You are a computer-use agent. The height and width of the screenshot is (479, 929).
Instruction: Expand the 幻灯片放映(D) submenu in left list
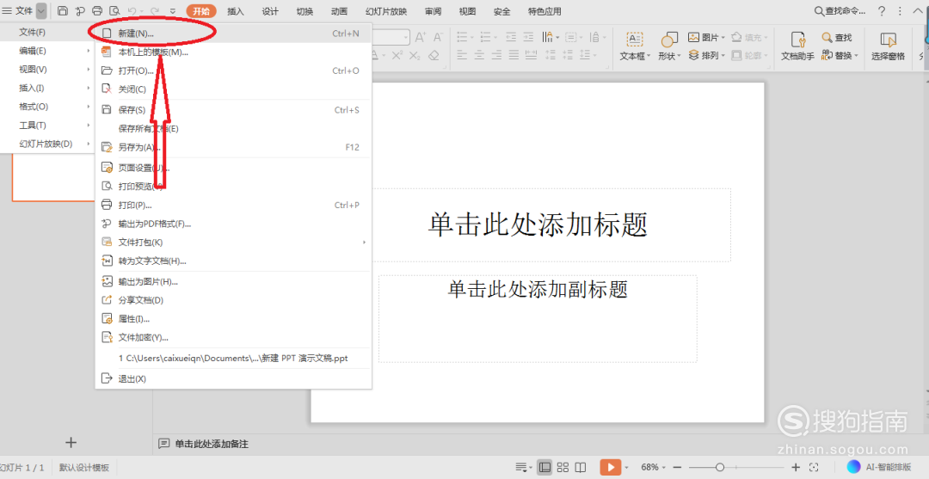pos(47,144)
